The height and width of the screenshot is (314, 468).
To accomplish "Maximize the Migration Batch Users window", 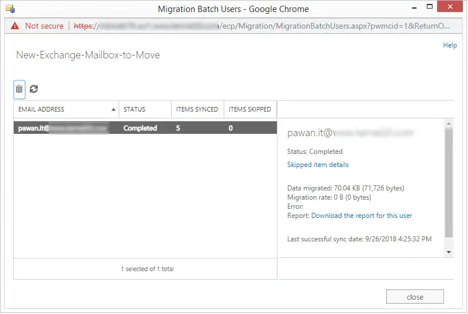I will point(430,6).
